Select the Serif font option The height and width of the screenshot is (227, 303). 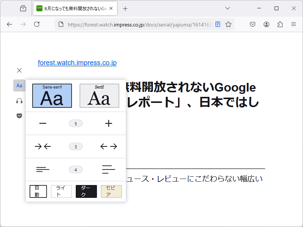coord(99,95)
